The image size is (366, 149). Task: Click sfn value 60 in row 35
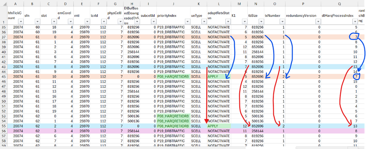tap(32, 27)
